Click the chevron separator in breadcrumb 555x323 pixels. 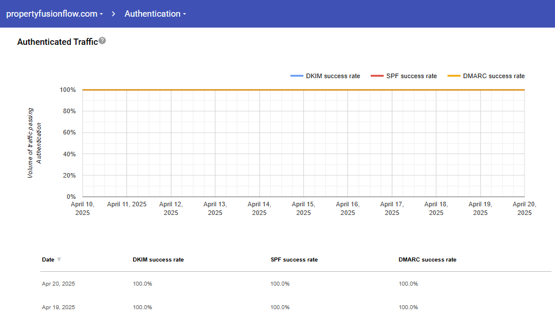[x=114, y=14]
